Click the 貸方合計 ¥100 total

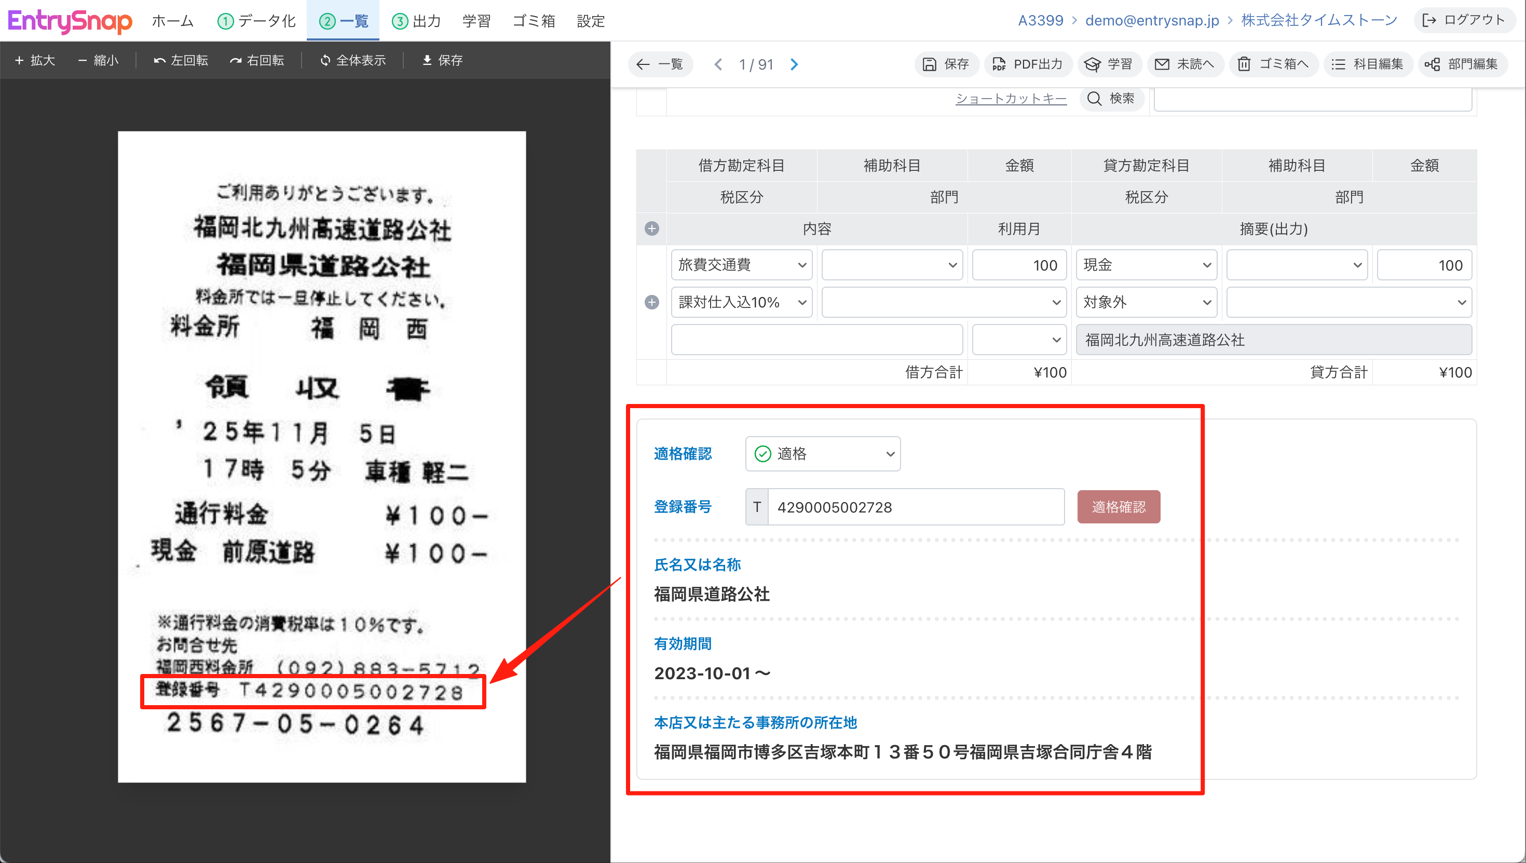(x=1455, y=372)
